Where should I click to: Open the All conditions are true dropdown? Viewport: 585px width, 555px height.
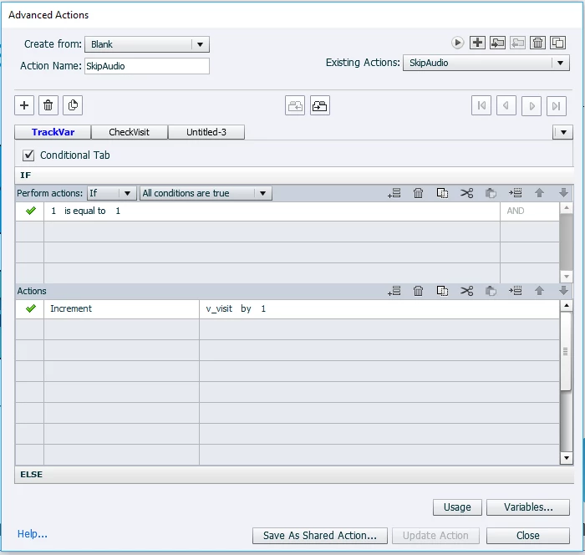206,193
